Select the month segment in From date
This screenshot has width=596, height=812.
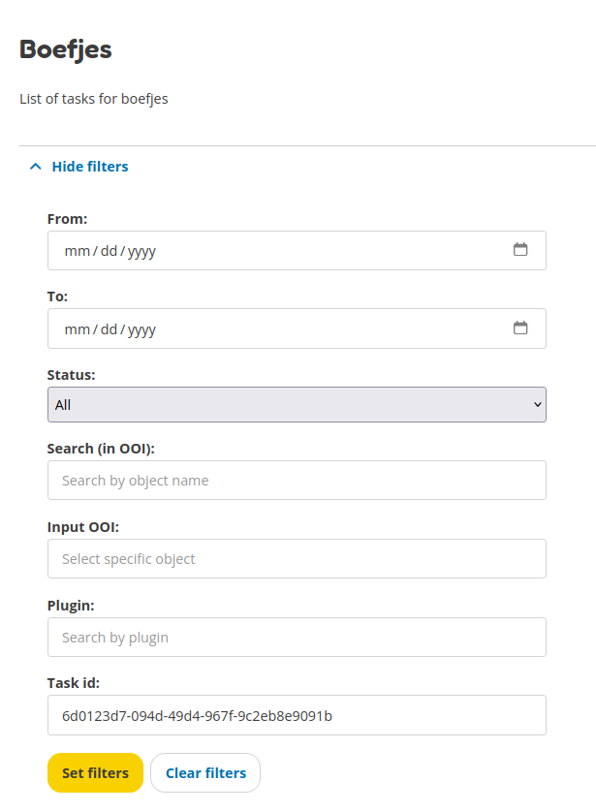pos(77,251)
